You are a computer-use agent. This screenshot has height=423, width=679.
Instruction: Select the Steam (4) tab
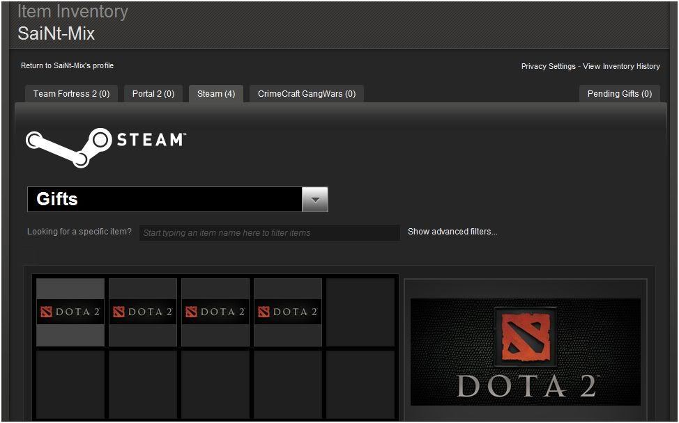click(216, 94)
